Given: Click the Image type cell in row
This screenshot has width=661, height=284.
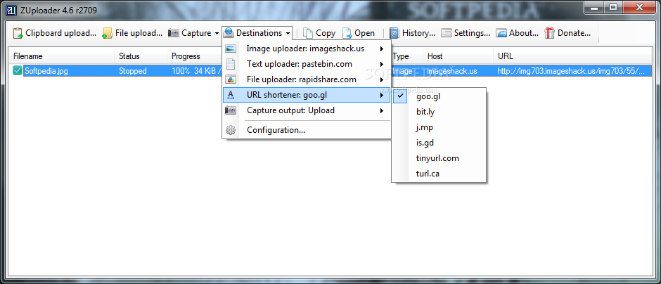Looking at the screenshot, I should [402, 71].
